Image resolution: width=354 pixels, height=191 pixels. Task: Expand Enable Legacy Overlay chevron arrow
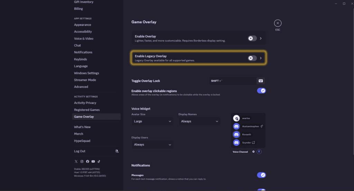[x=261, y=58]
